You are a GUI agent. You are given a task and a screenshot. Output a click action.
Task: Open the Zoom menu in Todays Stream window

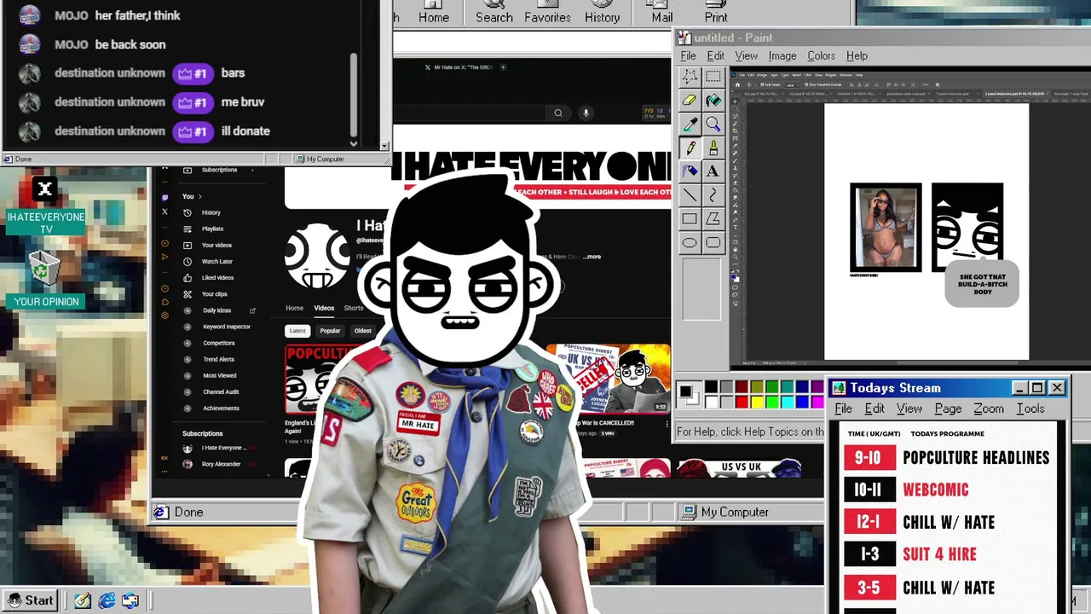pyautogui.click(x=989, y=408)
